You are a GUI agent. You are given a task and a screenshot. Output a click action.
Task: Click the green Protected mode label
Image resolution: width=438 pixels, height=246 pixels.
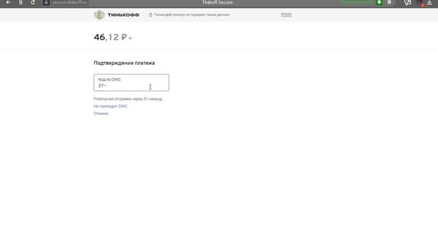(357, 2)
